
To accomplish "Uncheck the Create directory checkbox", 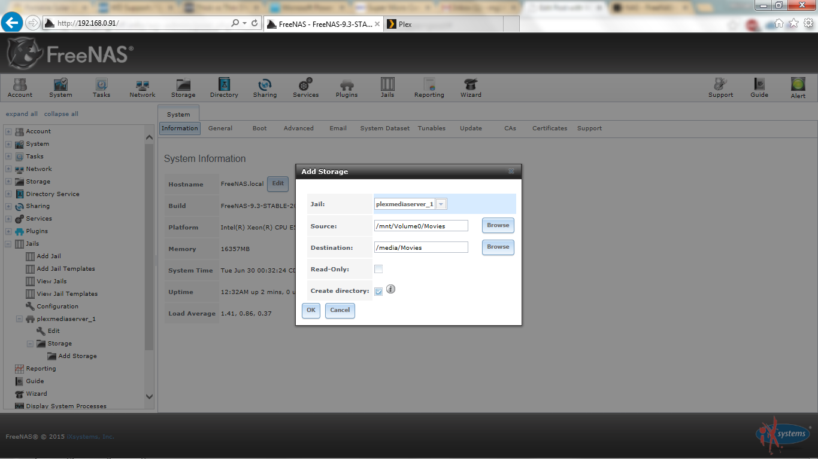I will [378, 292].
